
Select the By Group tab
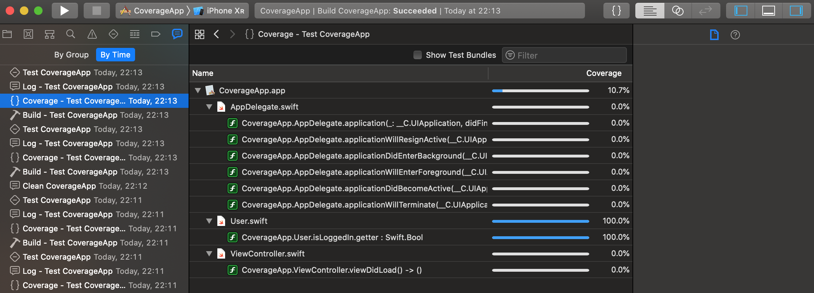point(71,55)
